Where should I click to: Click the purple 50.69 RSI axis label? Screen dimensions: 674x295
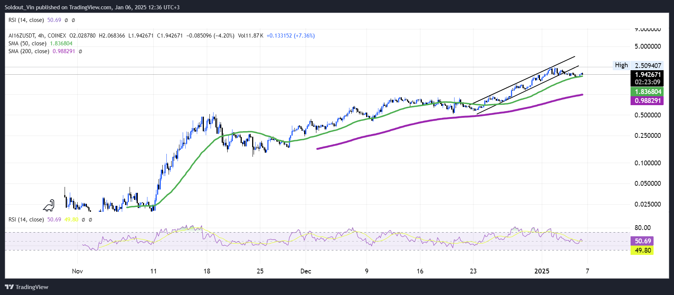pyautogui.click(x=642, y=241)
